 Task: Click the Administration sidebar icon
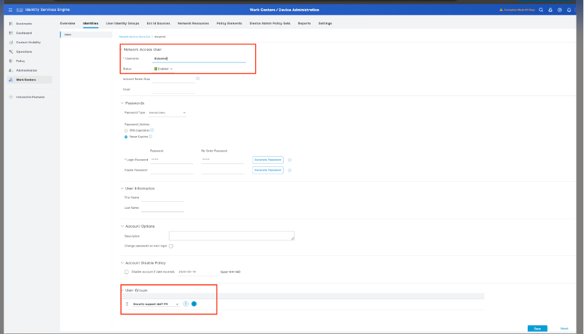click(11, 70)
